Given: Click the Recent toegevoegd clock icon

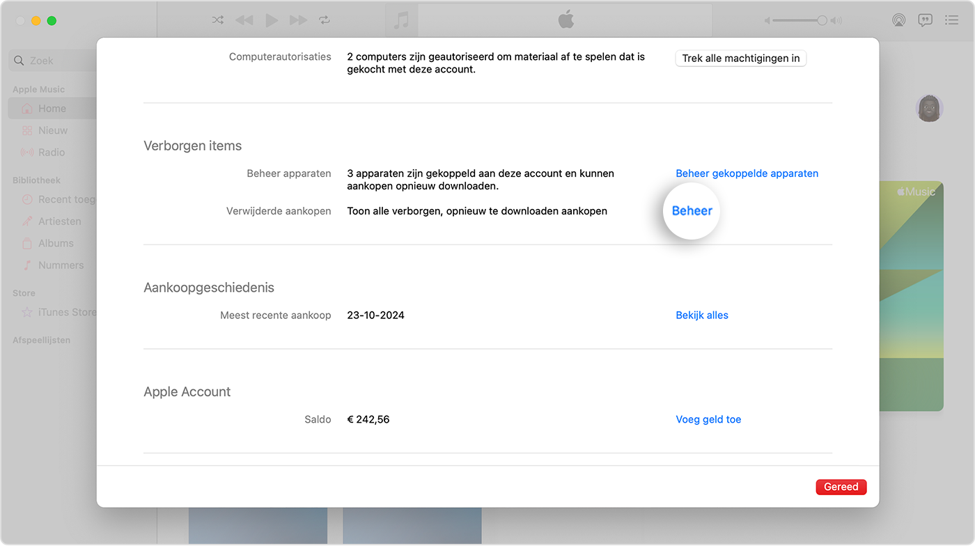Looking at the screenshot, I should click(27, 199).
